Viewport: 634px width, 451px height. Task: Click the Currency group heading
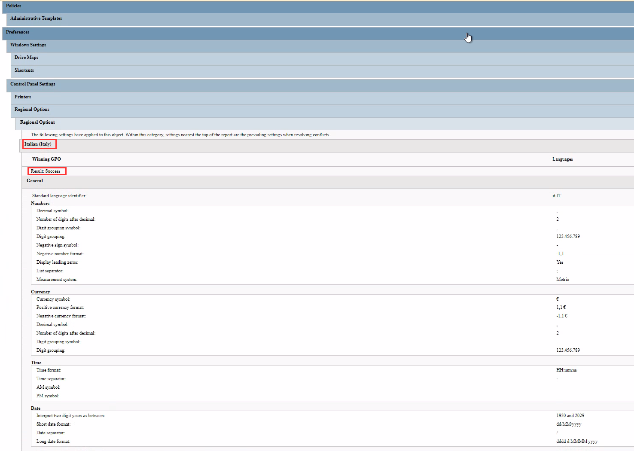pos(40,292)
